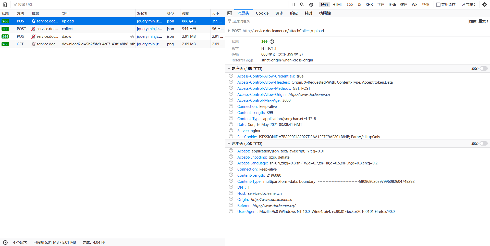490x246 pixels.
Task: Pause network recording
Action: (293, 5)
